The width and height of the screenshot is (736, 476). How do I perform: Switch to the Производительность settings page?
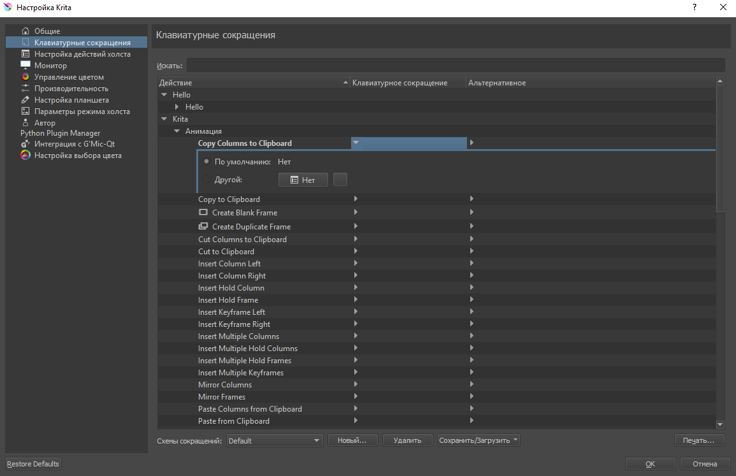click(x=71, y=89)
